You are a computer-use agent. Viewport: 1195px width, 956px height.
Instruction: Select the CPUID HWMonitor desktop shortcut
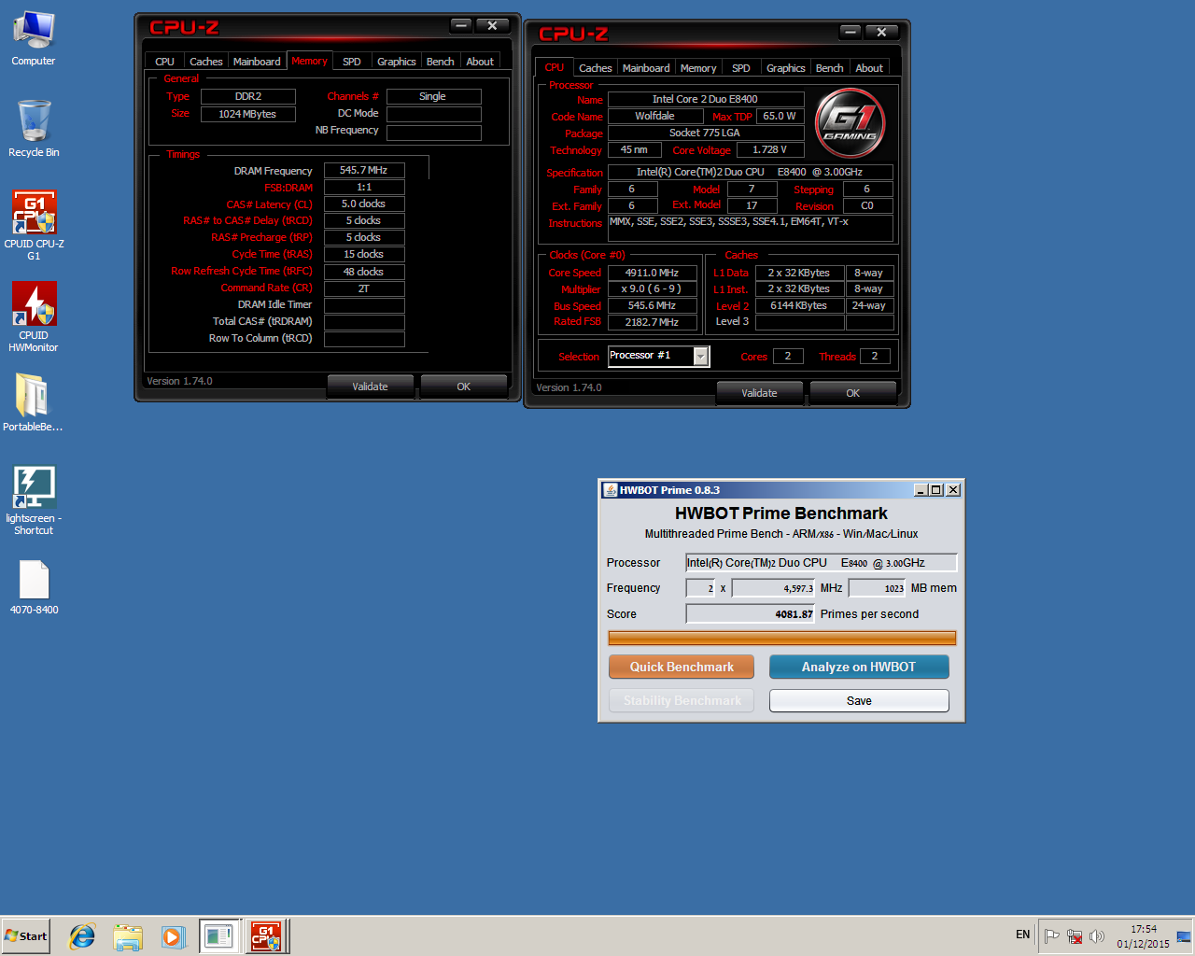pyautogui.click(x=34, y=316)
